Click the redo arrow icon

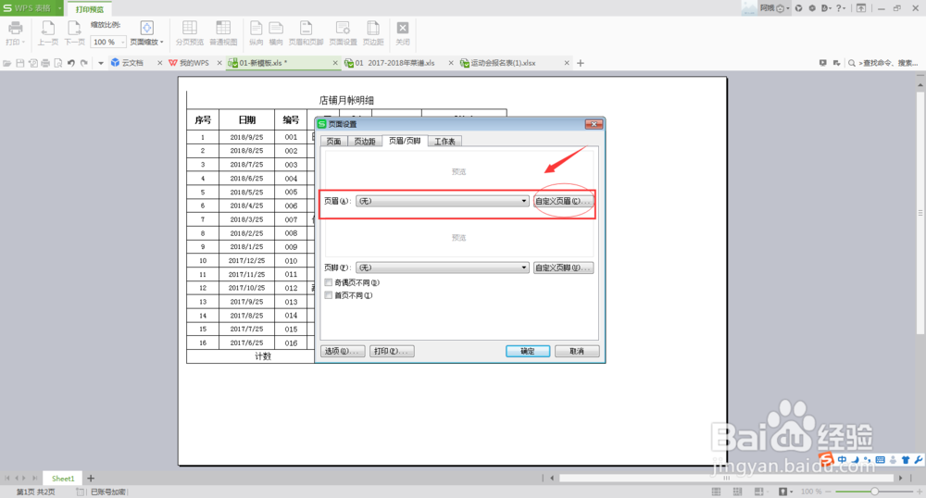(84, 63)
